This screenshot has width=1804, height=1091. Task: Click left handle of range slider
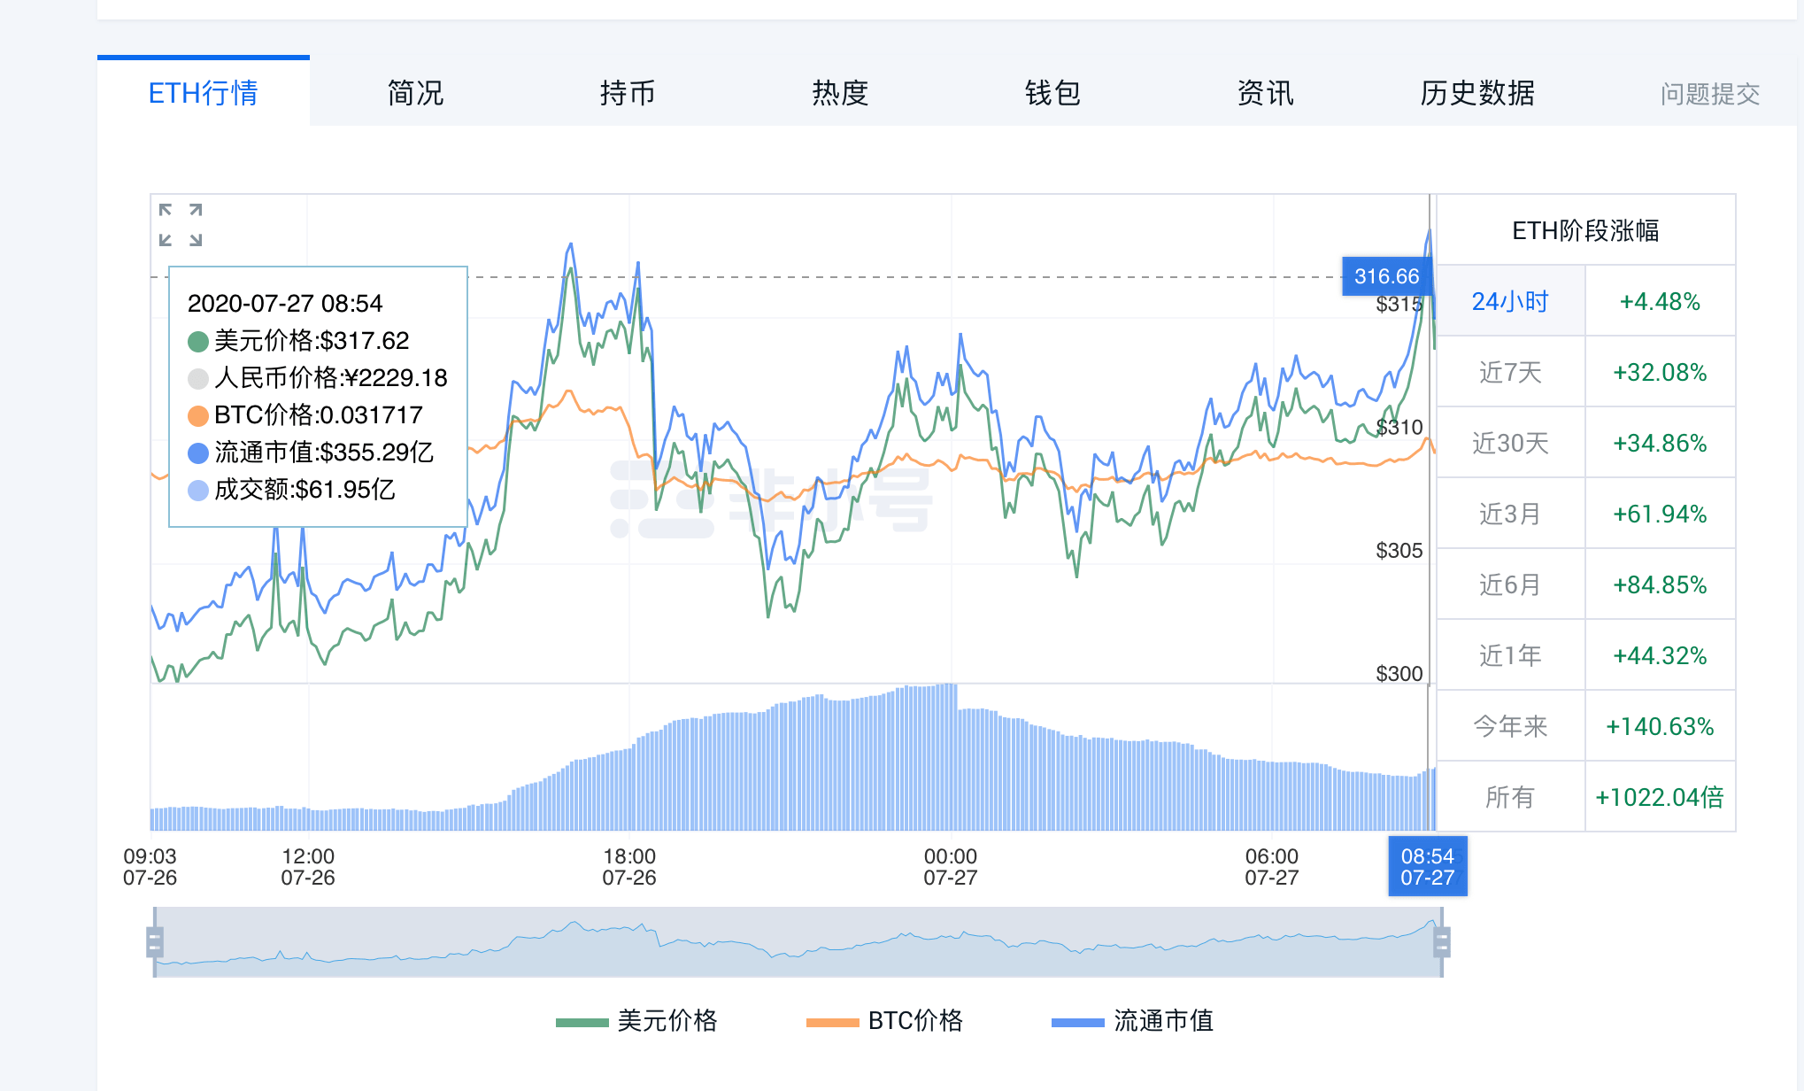(x=155, y=941)
